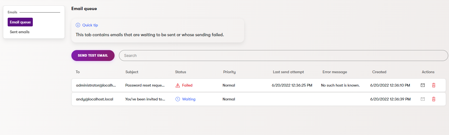The width and height of the screenshot is (449, 135).
Task: Click the Quick tip info icon
Action: (x=78, y=25)
